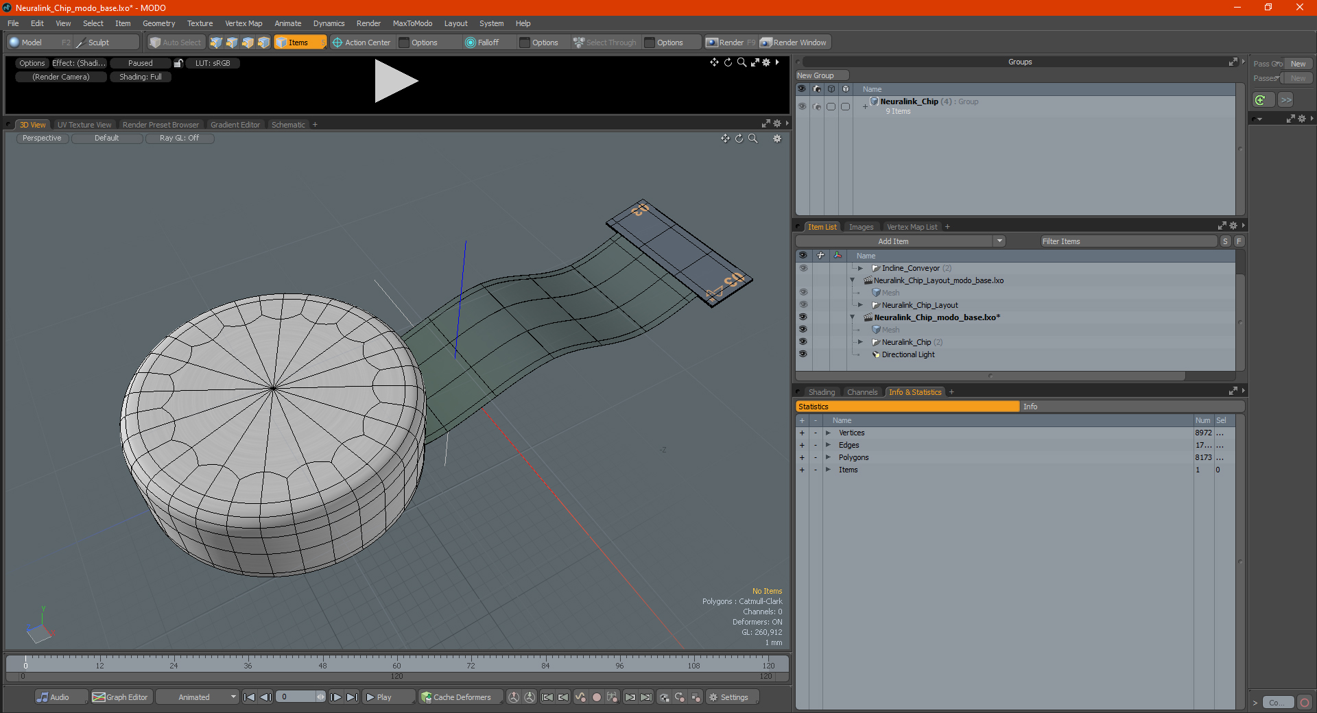Screen dimensions: 1317x713
Task: Toggle visibility of Neuralink_Chip_modo_base.lxo scene
Action: [803, 317]
